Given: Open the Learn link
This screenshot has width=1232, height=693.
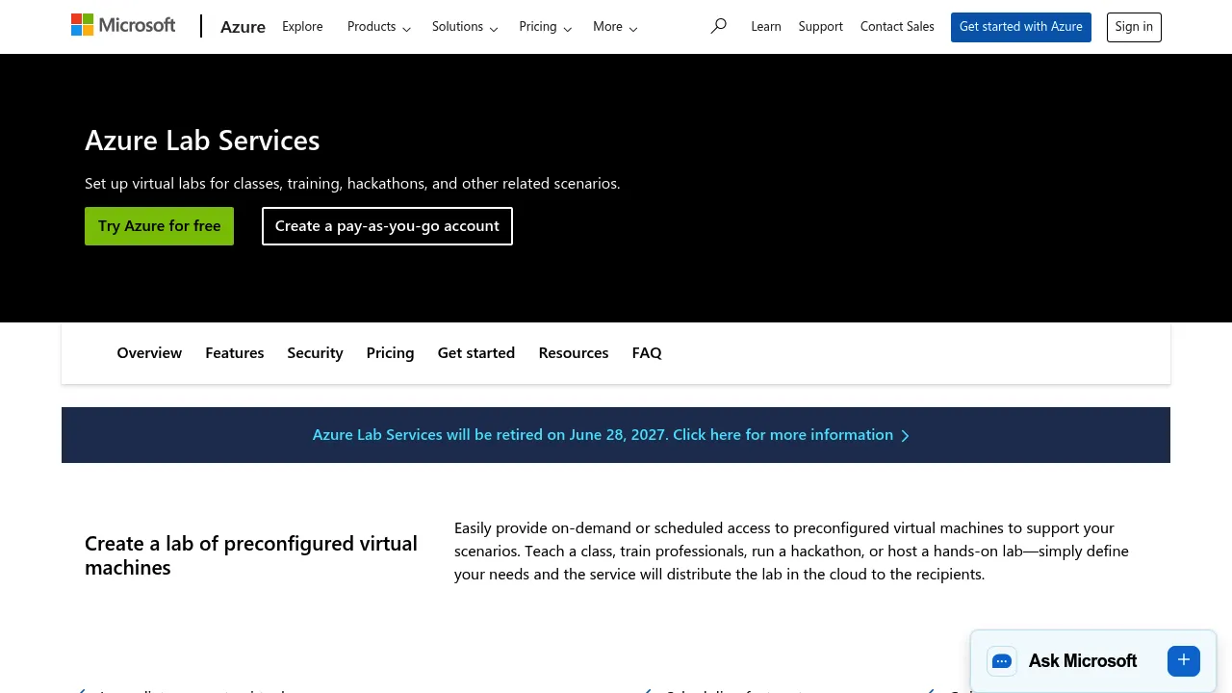Looking at the screenshot, I should point(766,27).
